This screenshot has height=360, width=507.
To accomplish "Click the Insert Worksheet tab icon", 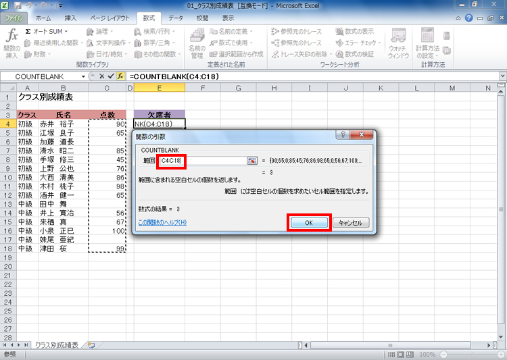I will coord(91,345).
